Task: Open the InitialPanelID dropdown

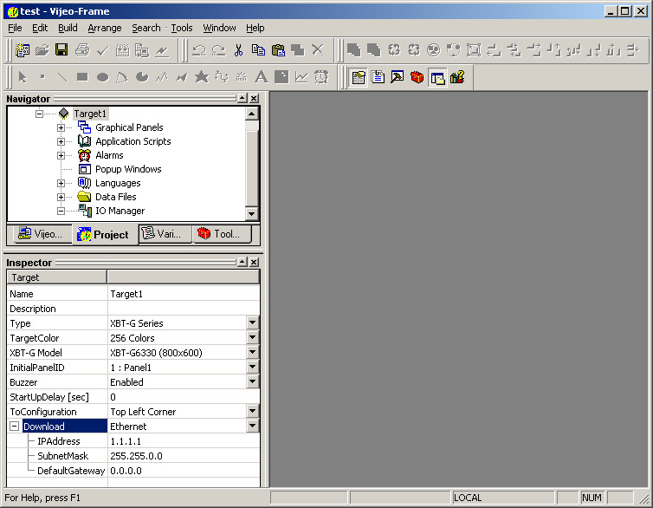Action: [252, 368]
